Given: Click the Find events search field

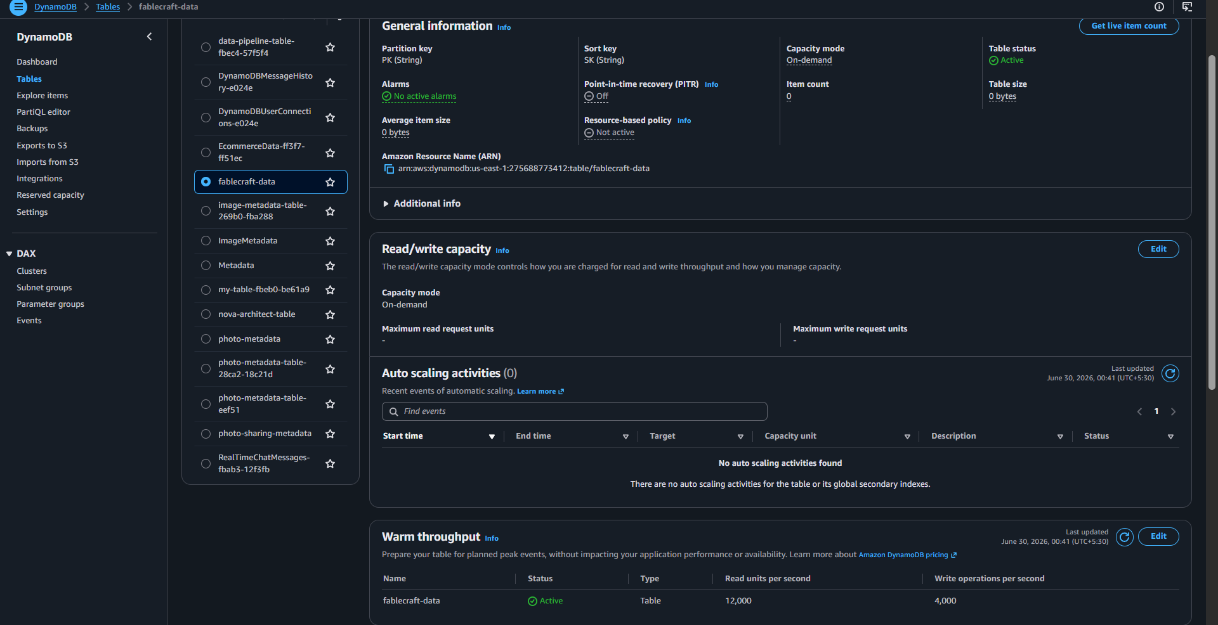Looking at the screenshot, I should [x=574, y=411].
